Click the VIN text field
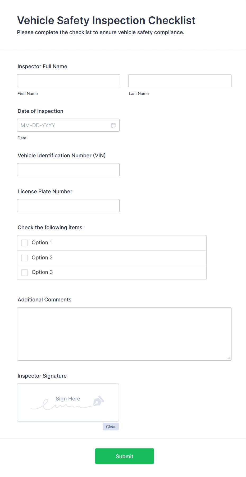The width and height of the screenshot is (246, 477). [68, 170]
